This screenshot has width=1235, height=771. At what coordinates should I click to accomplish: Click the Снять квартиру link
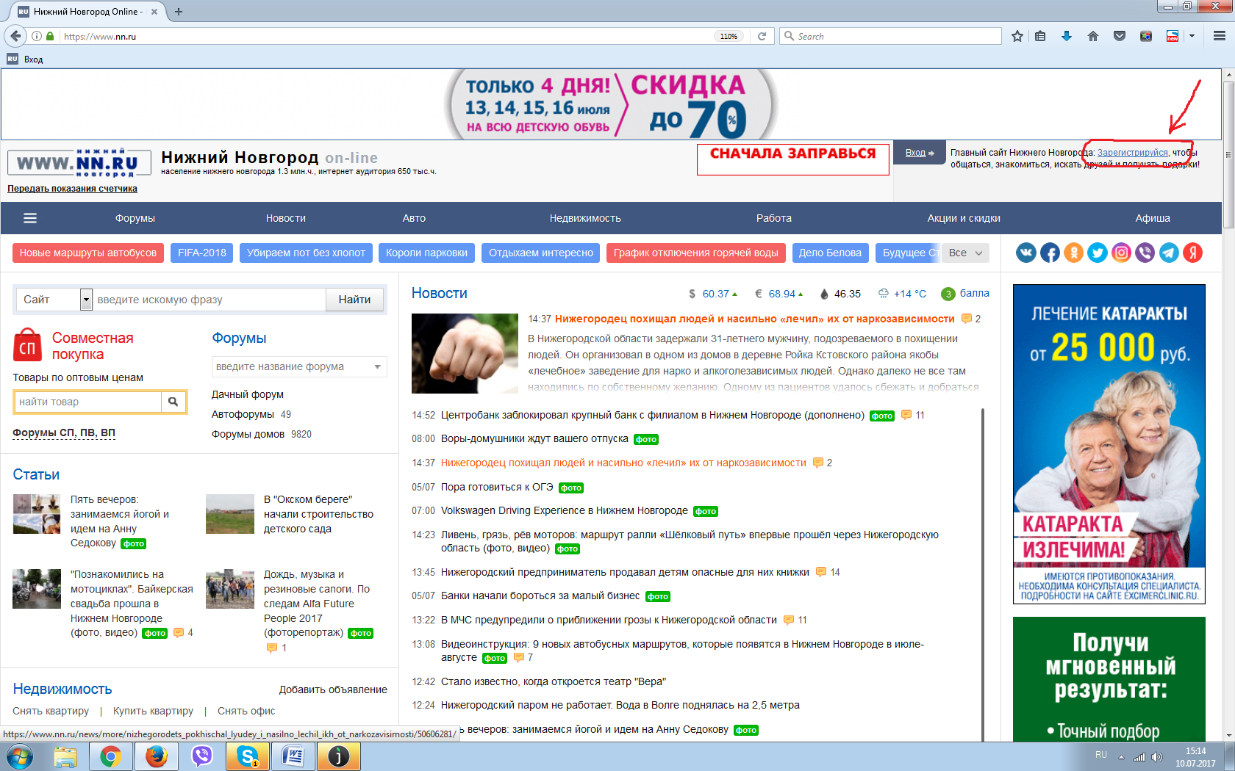point(51,711)
